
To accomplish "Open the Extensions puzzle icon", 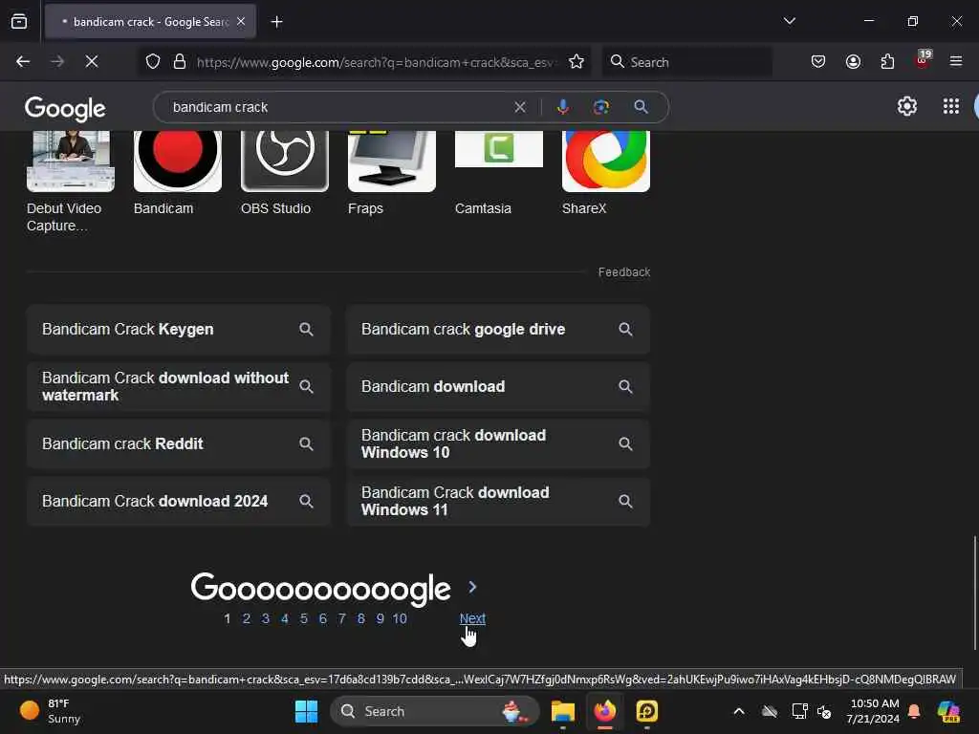I will (887, 62).
